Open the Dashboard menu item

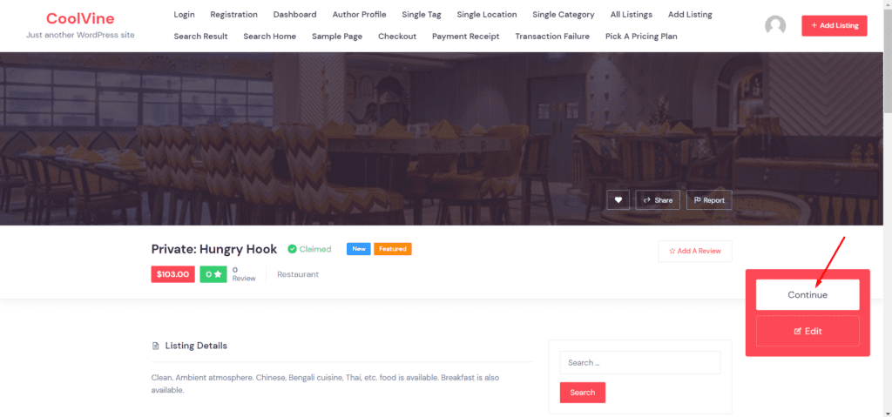(x=294, y=14)
